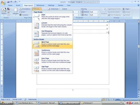This screenshot has height=105, width=140.
Task: Select Continuous section break
Action: [x=52, y=53]
